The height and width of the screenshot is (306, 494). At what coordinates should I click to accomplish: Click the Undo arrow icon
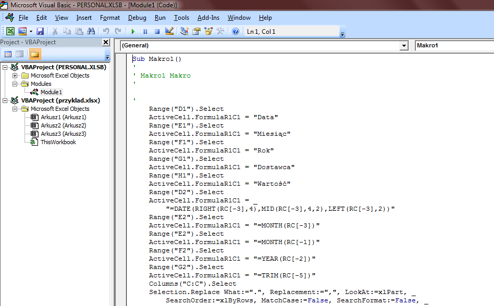106,31
